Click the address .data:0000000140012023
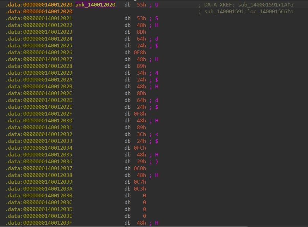Image resolution: width=308 pixels, height=227 pixels. pyautogui.click(x=39, y=32)
